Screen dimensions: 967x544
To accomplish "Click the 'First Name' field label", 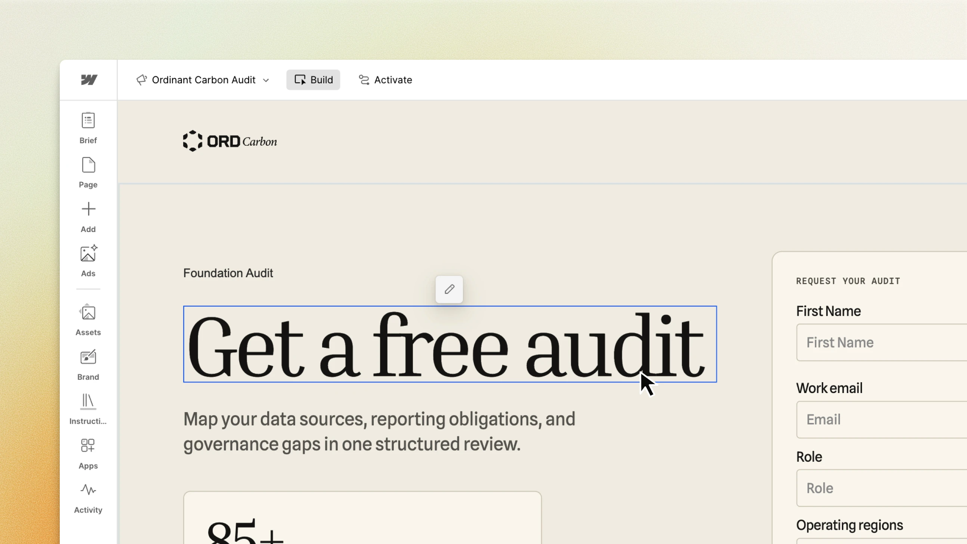I will click(828, 311).
